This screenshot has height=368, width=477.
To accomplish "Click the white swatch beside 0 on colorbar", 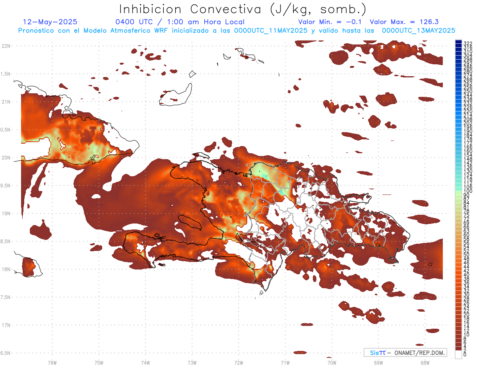I will pyautogui.click(x=458, y=354).
